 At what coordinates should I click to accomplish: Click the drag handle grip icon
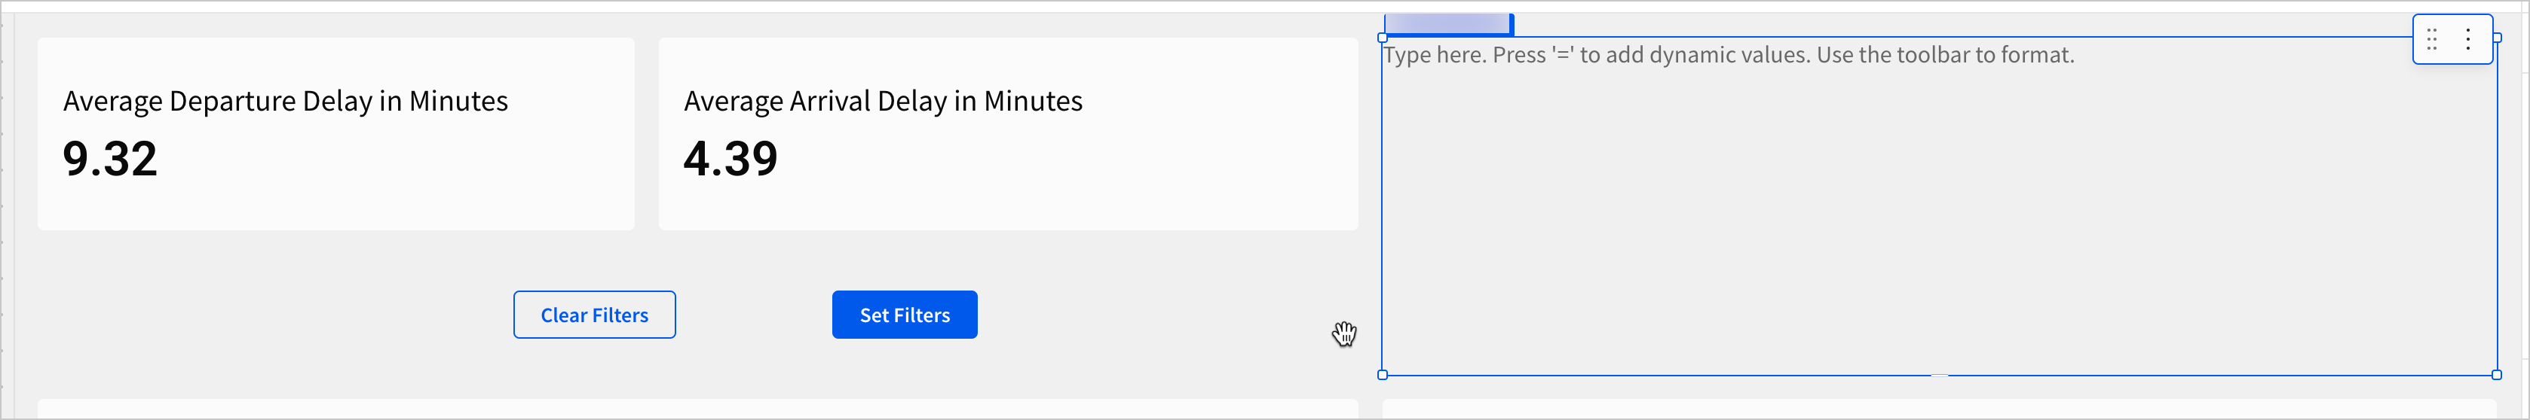point(2432,39)
